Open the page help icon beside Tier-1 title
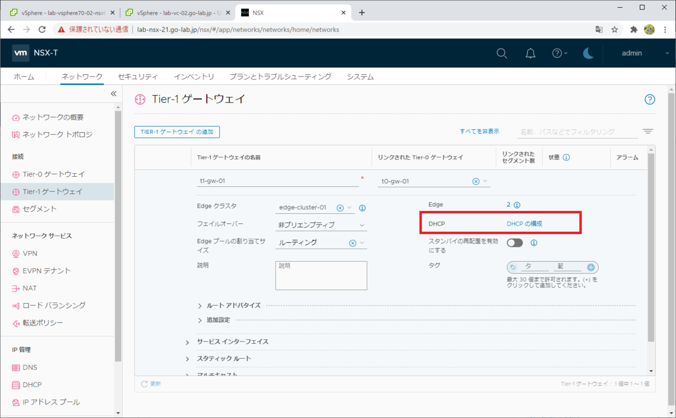This screenshot has height=418, width=676. (650, 100)
